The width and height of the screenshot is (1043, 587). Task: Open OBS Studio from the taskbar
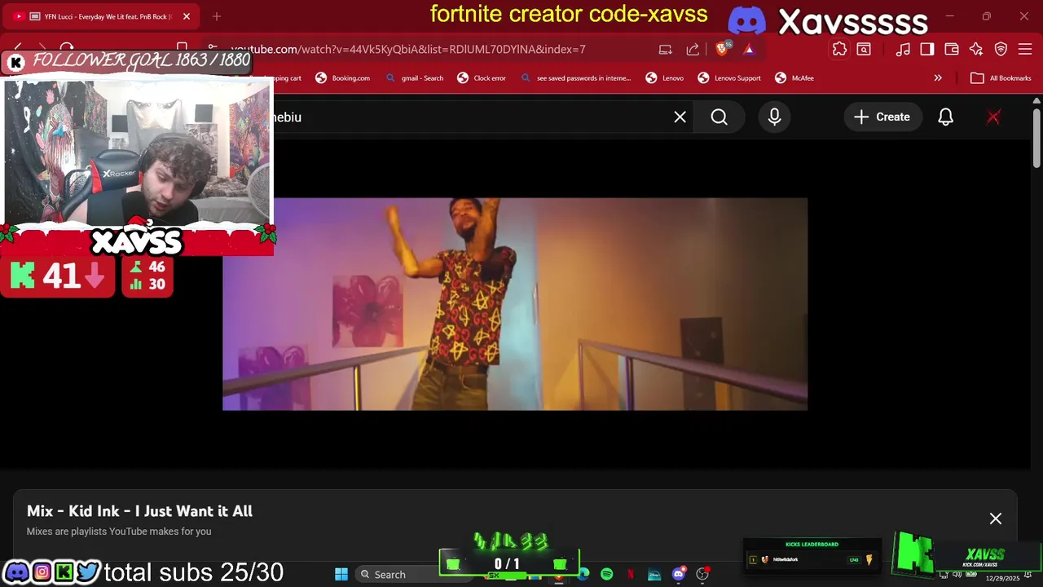[x=702, y=574]
